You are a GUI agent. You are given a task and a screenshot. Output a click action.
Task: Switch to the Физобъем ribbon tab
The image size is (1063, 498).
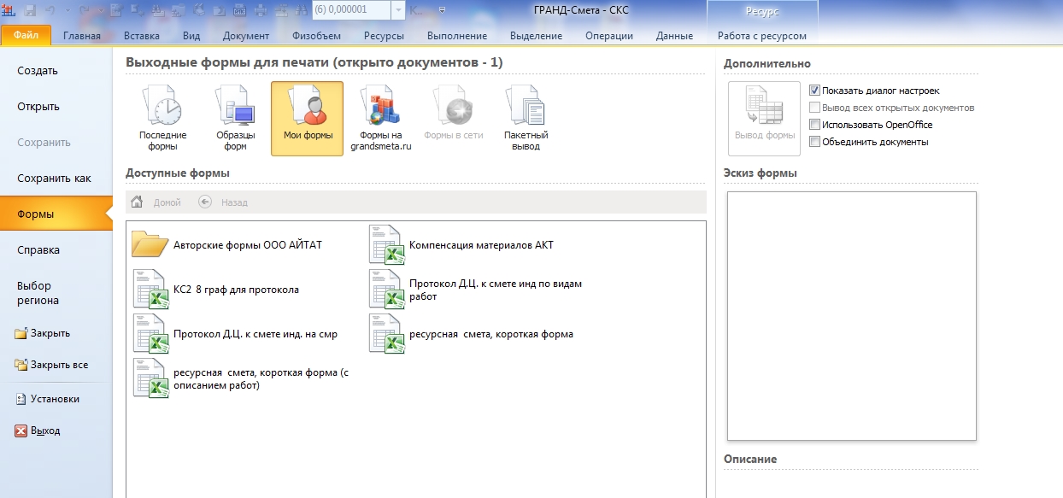316,36
